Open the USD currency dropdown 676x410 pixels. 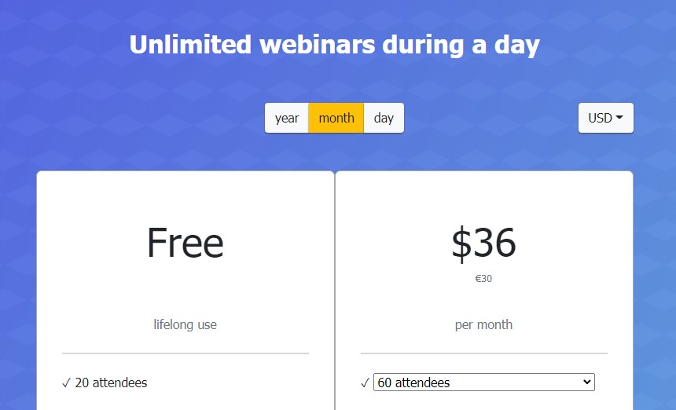(606, 118)
